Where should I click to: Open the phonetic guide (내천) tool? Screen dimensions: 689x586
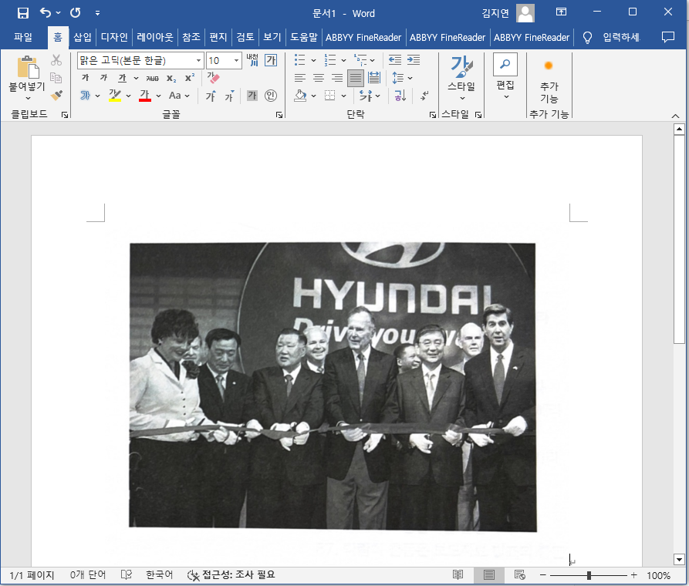(x=252, y=59)
